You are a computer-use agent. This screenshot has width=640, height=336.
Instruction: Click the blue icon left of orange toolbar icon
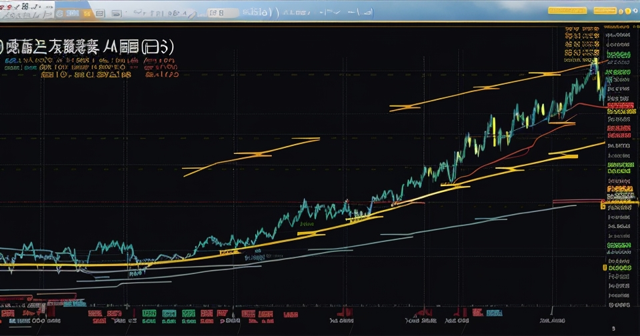71,12
